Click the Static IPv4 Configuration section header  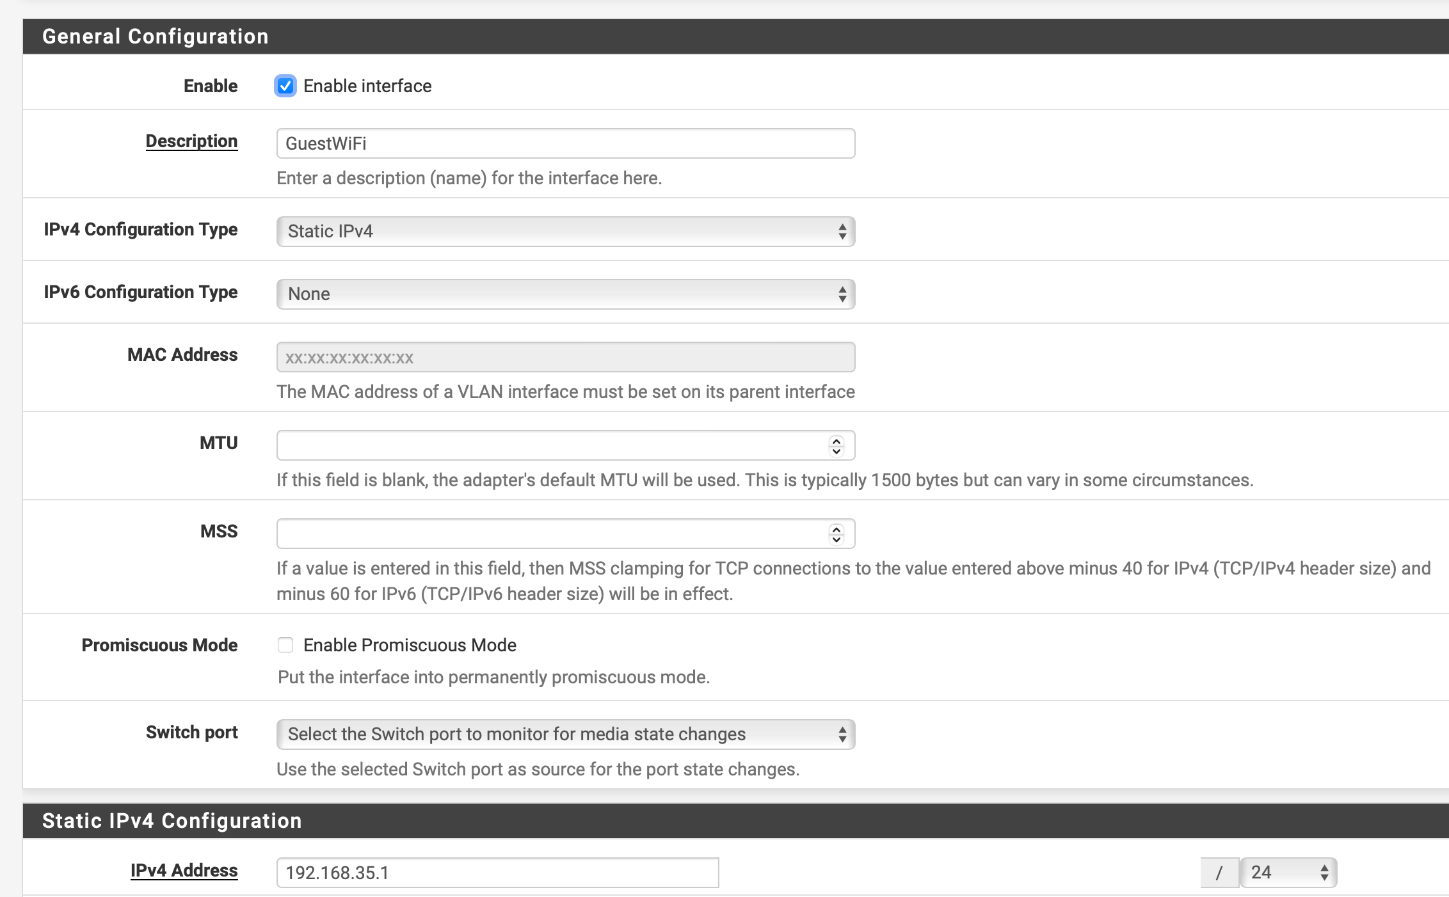(x=172, y=821)
